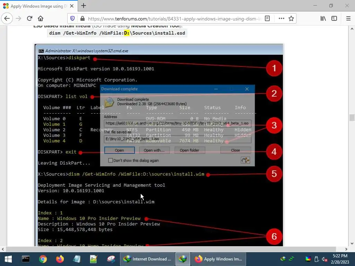Check Don't show this dialog again

[x=111, y=160]
